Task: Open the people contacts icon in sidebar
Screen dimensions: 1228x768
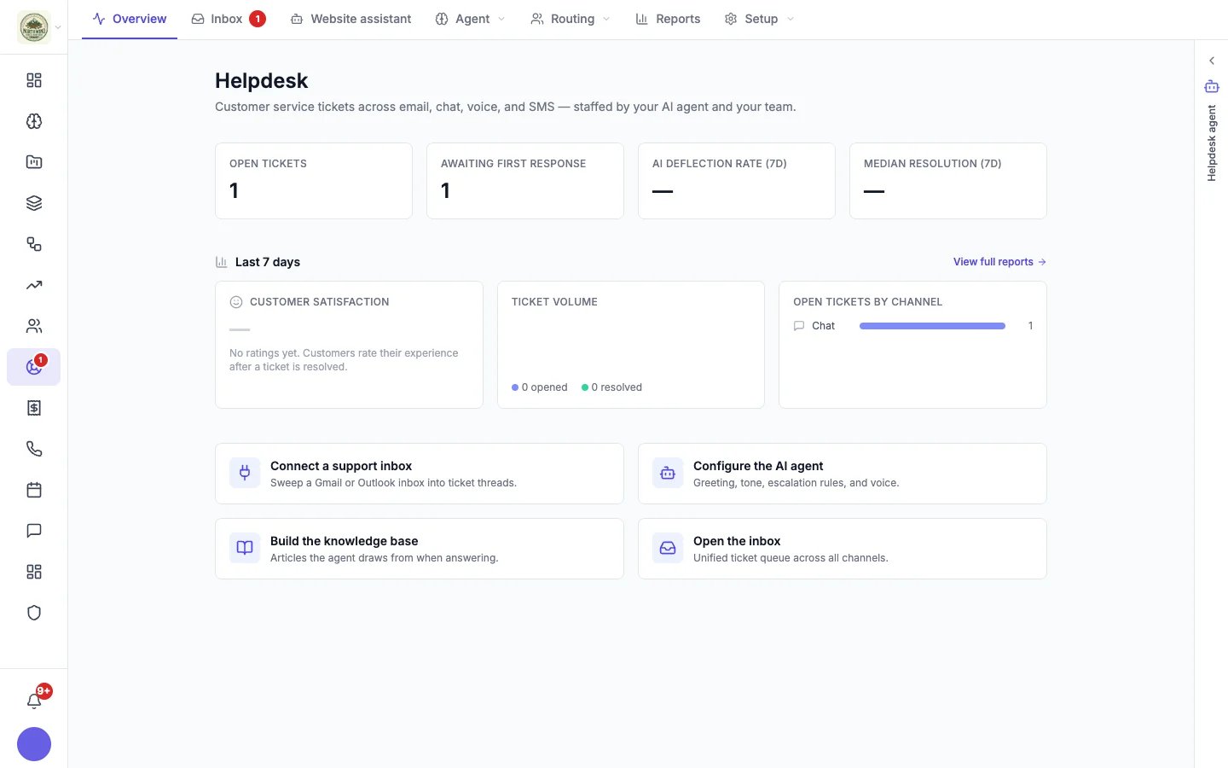Action: coord(34,326)
